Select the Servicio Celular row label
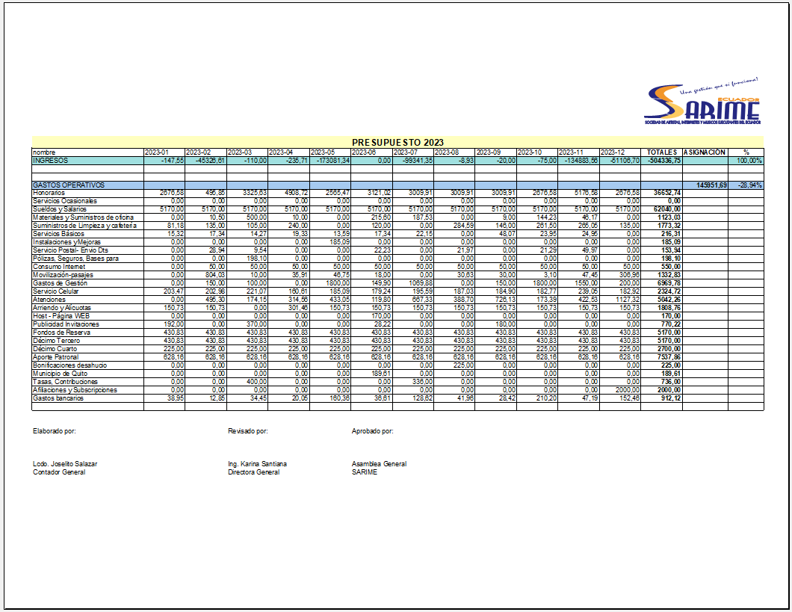Image resolution: width=792 pixels, height=612 pixels. coord(55,291)
